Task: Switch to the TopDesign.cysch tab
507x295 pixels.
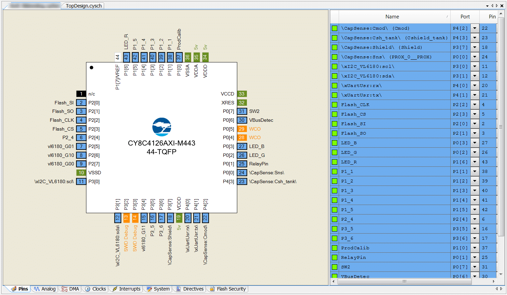Action: coord(83,6)
